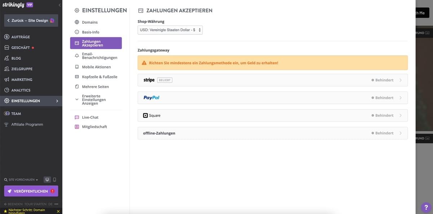The width and height of the screenshot is (433, 214).
Task: Collapse the left sidebar via the chevron
Action: pos(60,5)
